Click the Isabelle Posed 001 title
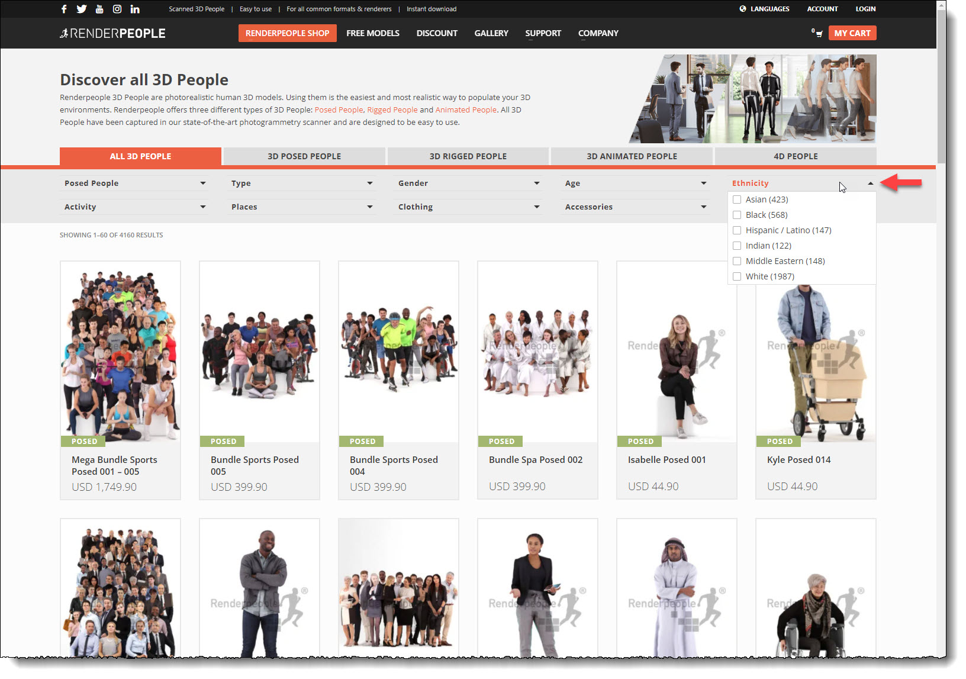This screenshot has width=966, height=679. pyautogui.click(x=666, y=459)
